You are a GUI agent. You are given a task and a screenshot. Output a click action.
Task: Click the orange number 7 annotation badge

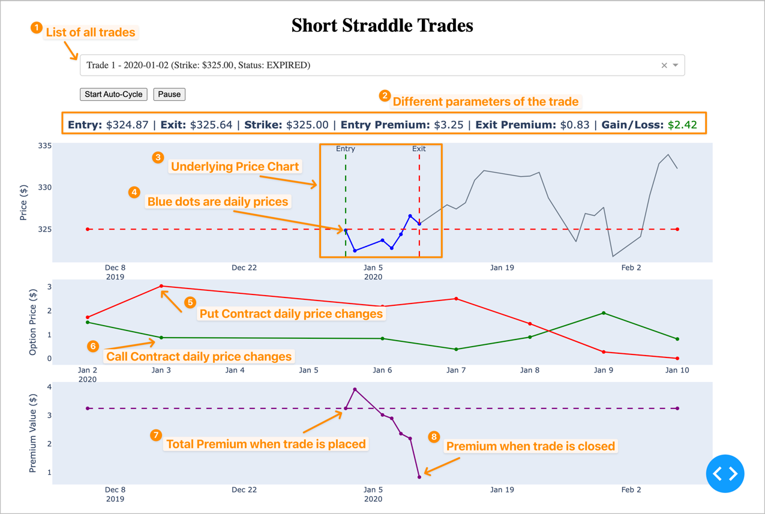tap(156, 435)
